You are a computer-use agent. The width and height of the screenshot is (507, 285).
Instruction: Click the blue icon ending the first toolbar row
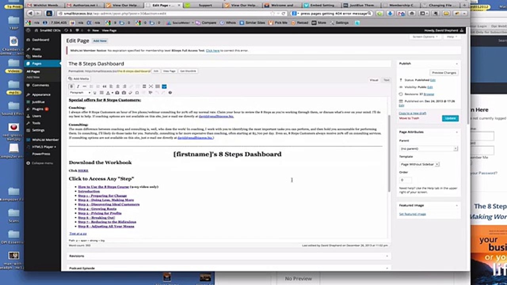click(164, 86)
